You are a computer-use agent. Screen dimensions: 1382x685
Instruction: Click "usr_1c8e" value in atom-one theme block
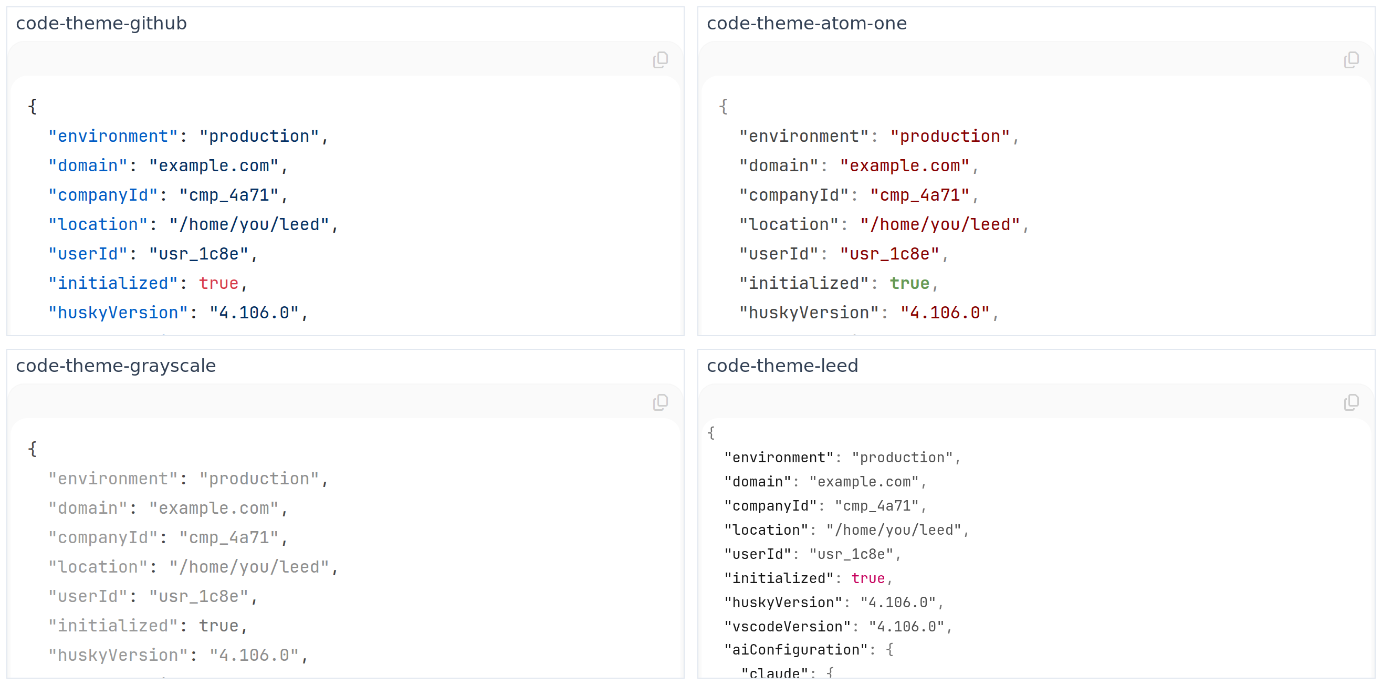tap(890, 254)
